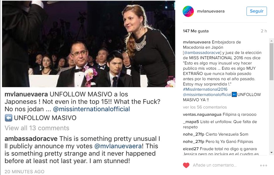Expand ver los 56 comentarios
274x175 pixels.
[205, 107]
